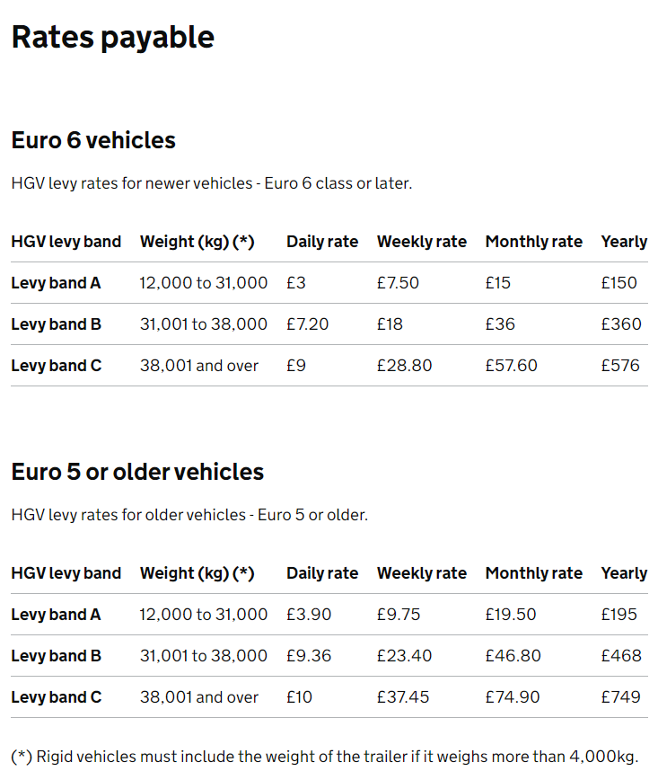Select the £7.20 daily rate cell
Image resolution: width=658 pixels, height=780 pixels.
pos(307,324)
